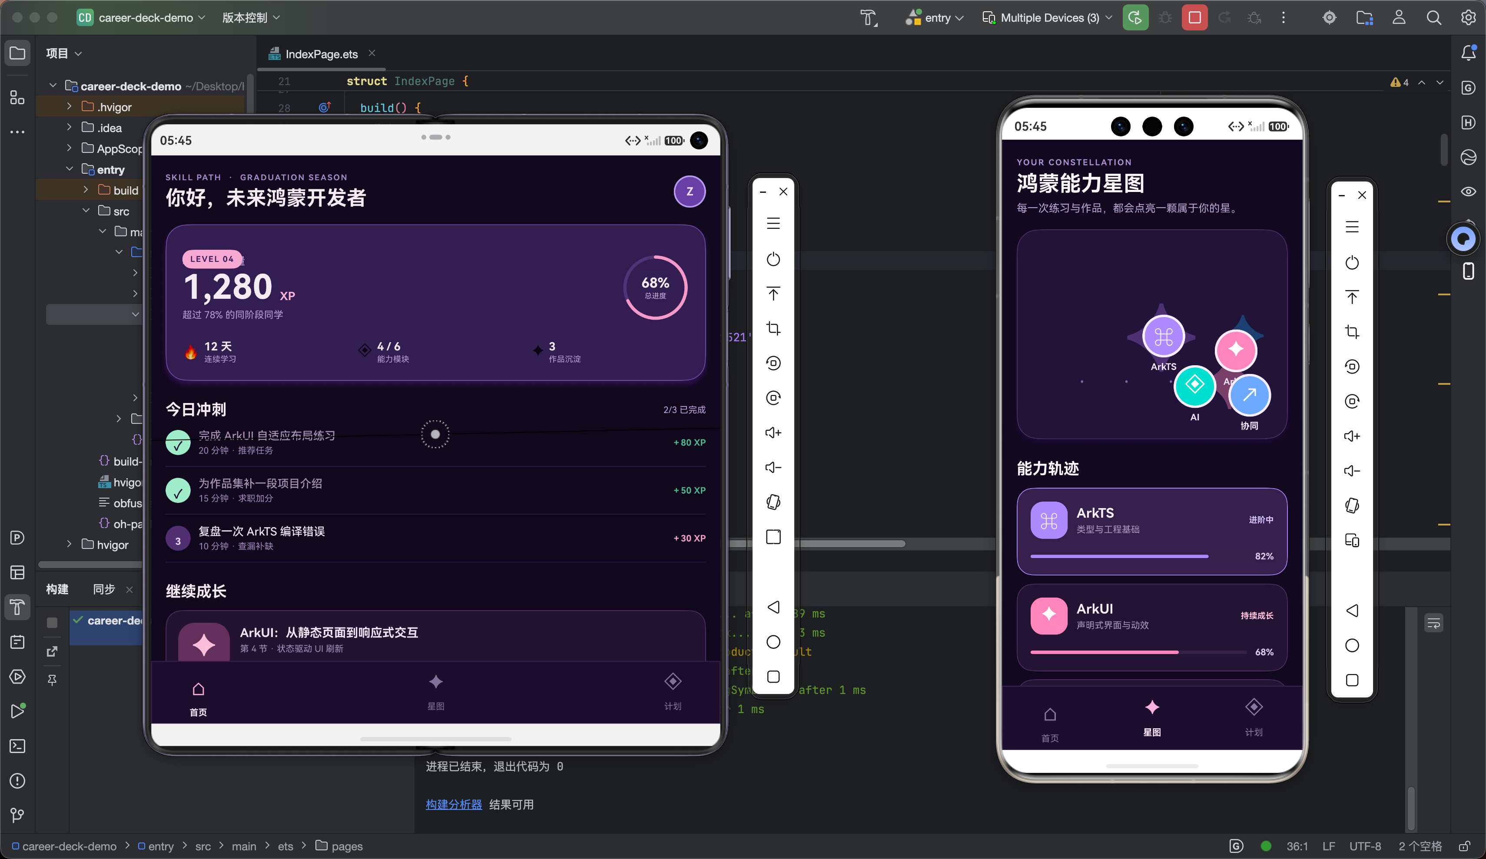
Task: Expand the .idea folder
Action: [x=69, y=127]
